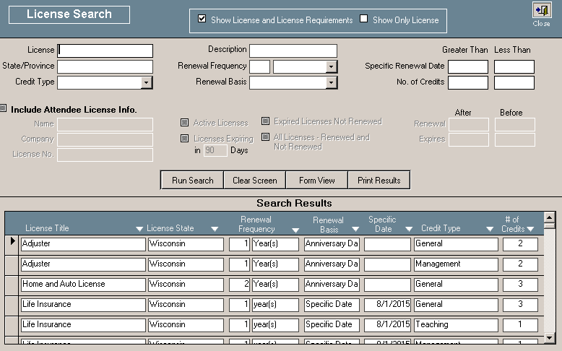Image resolution: width=562 pixels, height=351 pixels.
Task: Select Home and Auto License title cell
Action: [83, 285]
